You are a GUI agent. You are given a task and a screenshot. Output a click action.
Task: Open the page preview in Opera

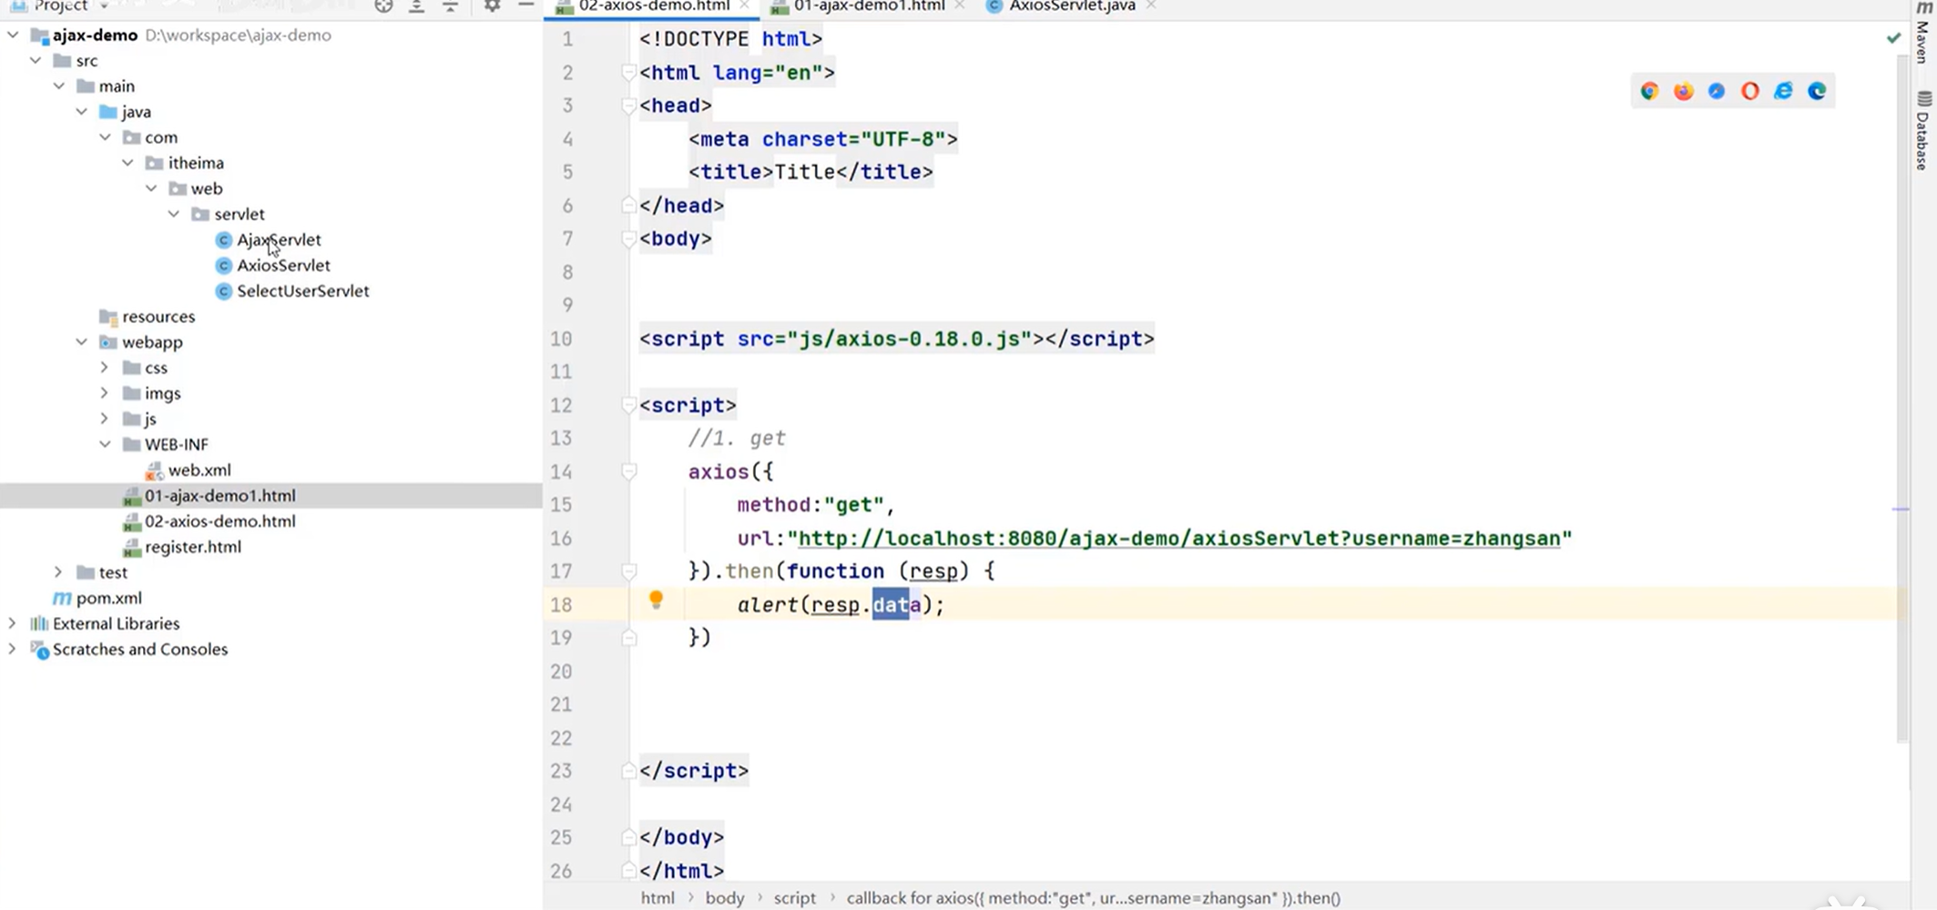coord(1749,91)
